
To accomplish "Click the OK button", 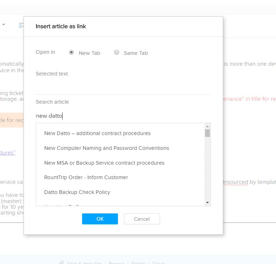I will tap(100, 219).
